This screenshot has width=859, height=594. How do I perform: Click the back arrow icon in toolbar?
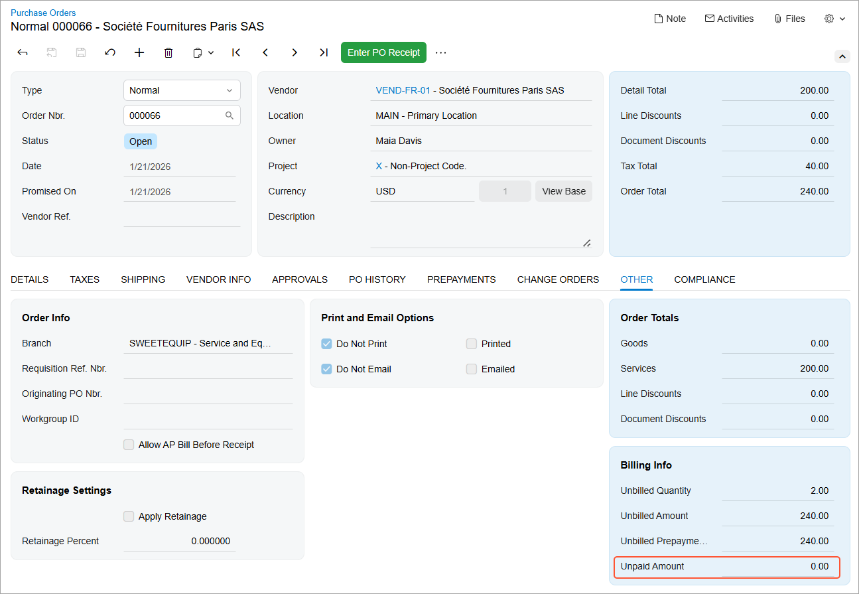(23, 52)
